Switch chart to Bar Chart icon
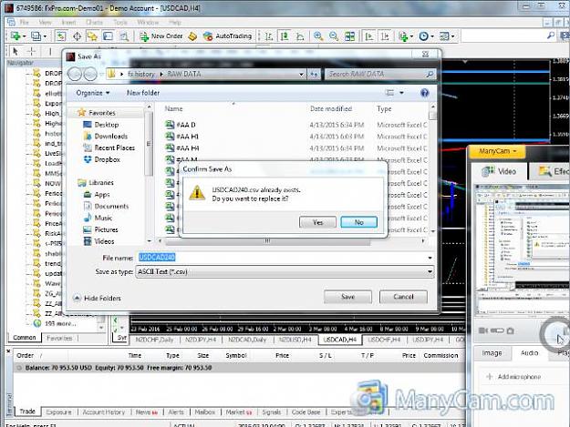 pos(269,36)
